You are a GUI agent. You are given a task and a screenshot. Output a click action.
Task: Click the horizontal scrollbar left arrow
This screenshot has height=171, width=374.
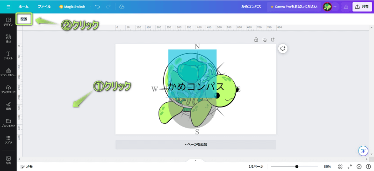19,159
